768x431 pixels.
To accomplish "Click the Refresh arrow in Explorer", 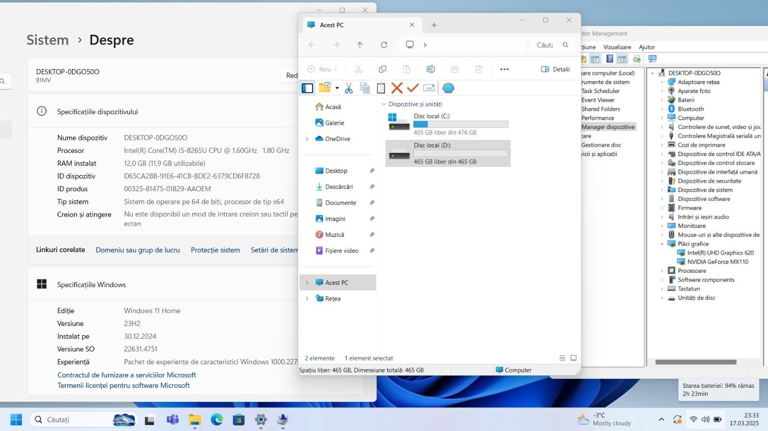I will point(384,45).
